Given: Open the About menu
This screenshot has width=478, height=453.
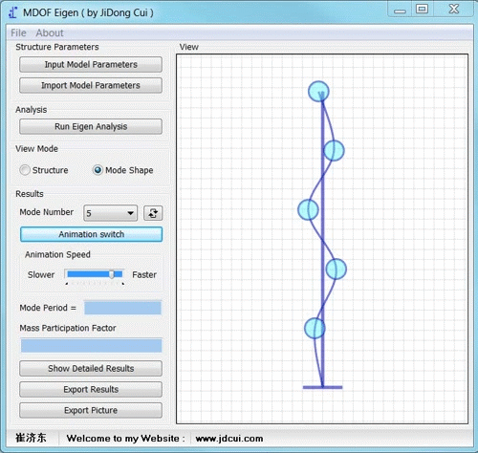Looking at the screenshot, I should click(x=50, y=32).
